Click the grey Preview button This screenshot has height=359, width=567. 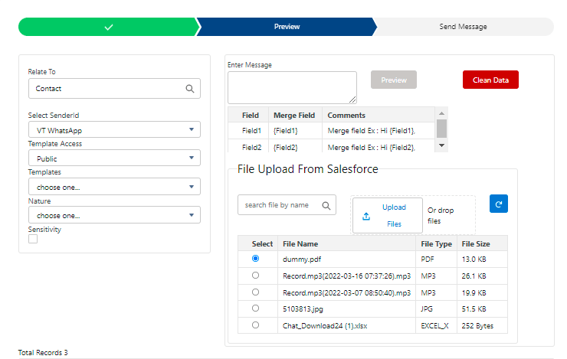click(x=394, y=80)
